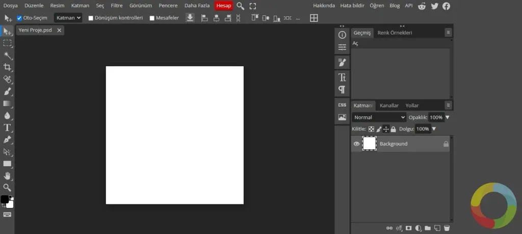Screen dimensions: 522x234
Task: Unlock Background layer via its padlock icon
Action: click(446, 144)
